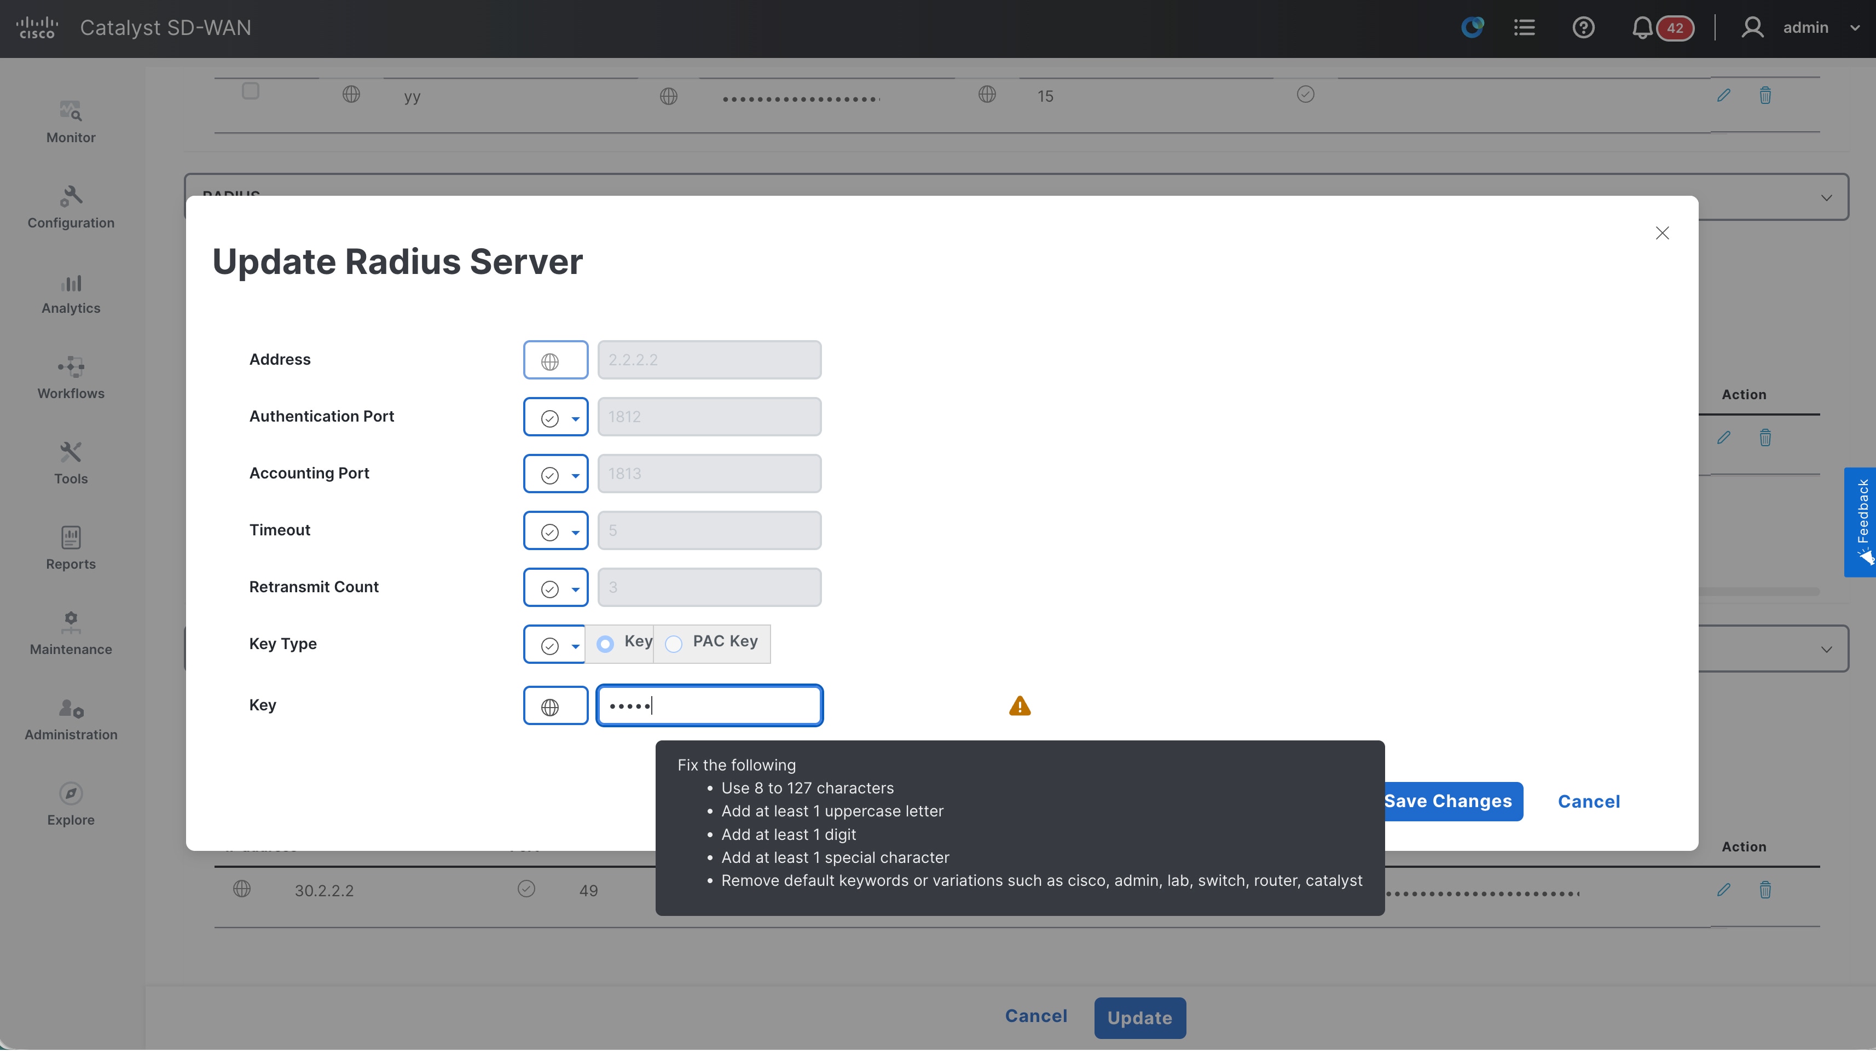Screen dimensions: 1876x1051
Task: Click the warning triangle beside Key field
Action: [x=1020, y=705]
